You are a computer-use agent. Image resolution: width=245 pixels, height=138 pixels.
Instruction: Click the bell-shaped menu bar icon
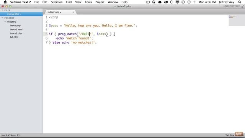pos(160,2)
